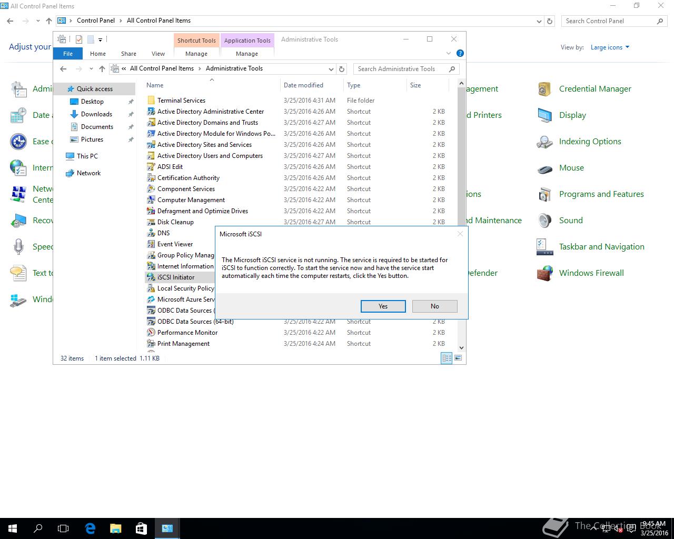Open Display in Control Panel
674x539 pixels.
point(572,115)
